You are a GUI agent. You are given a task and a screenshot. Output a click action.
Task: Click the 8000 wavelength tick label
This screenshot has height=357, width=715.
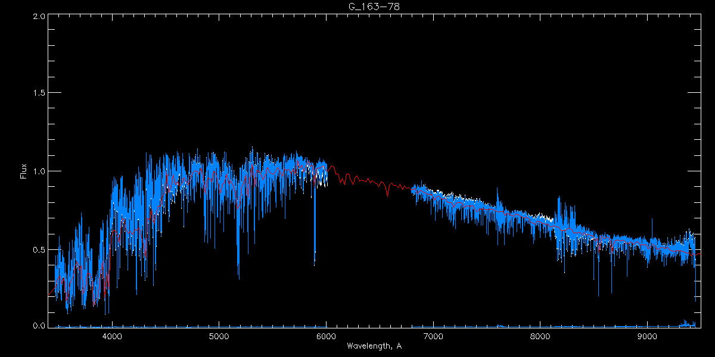tap(540, 336)
